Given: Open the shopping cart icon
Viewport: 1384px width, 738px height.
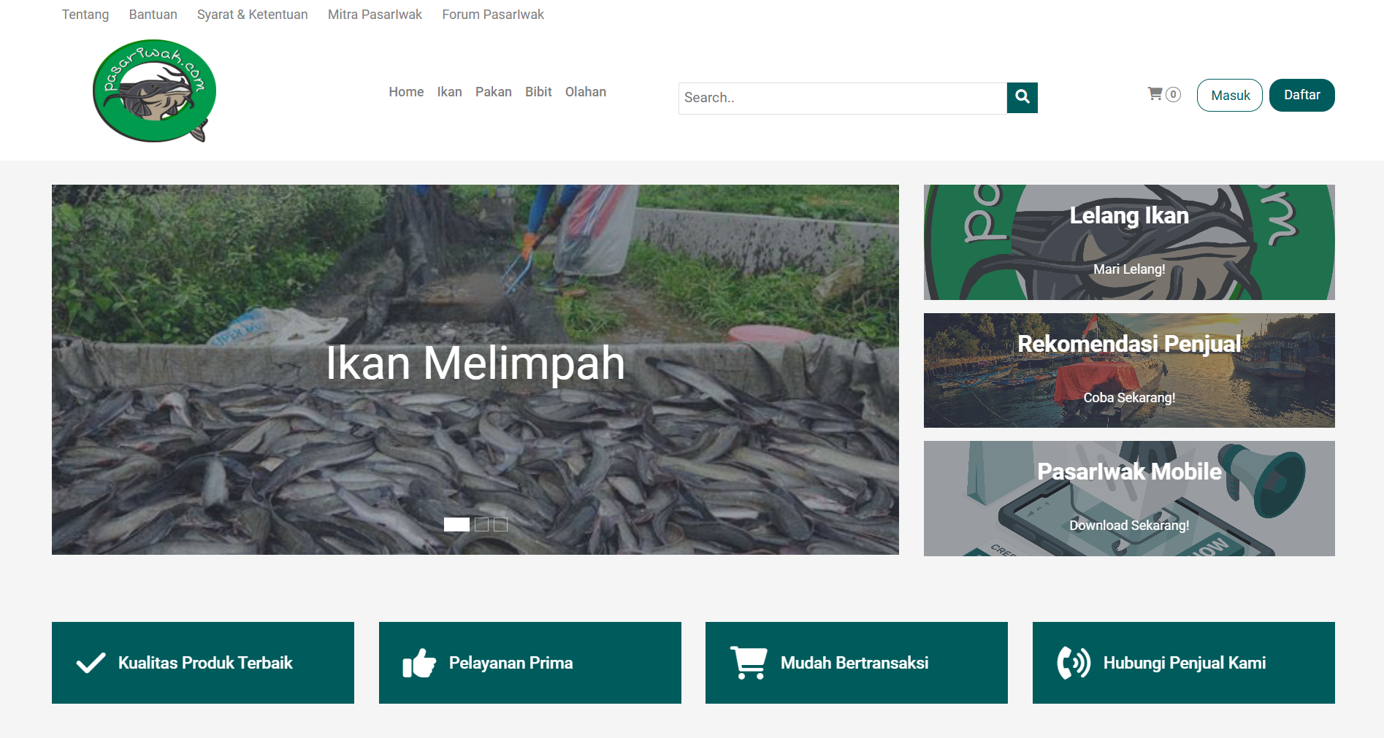Looking at the screenshot, I should coord(1155,94).
